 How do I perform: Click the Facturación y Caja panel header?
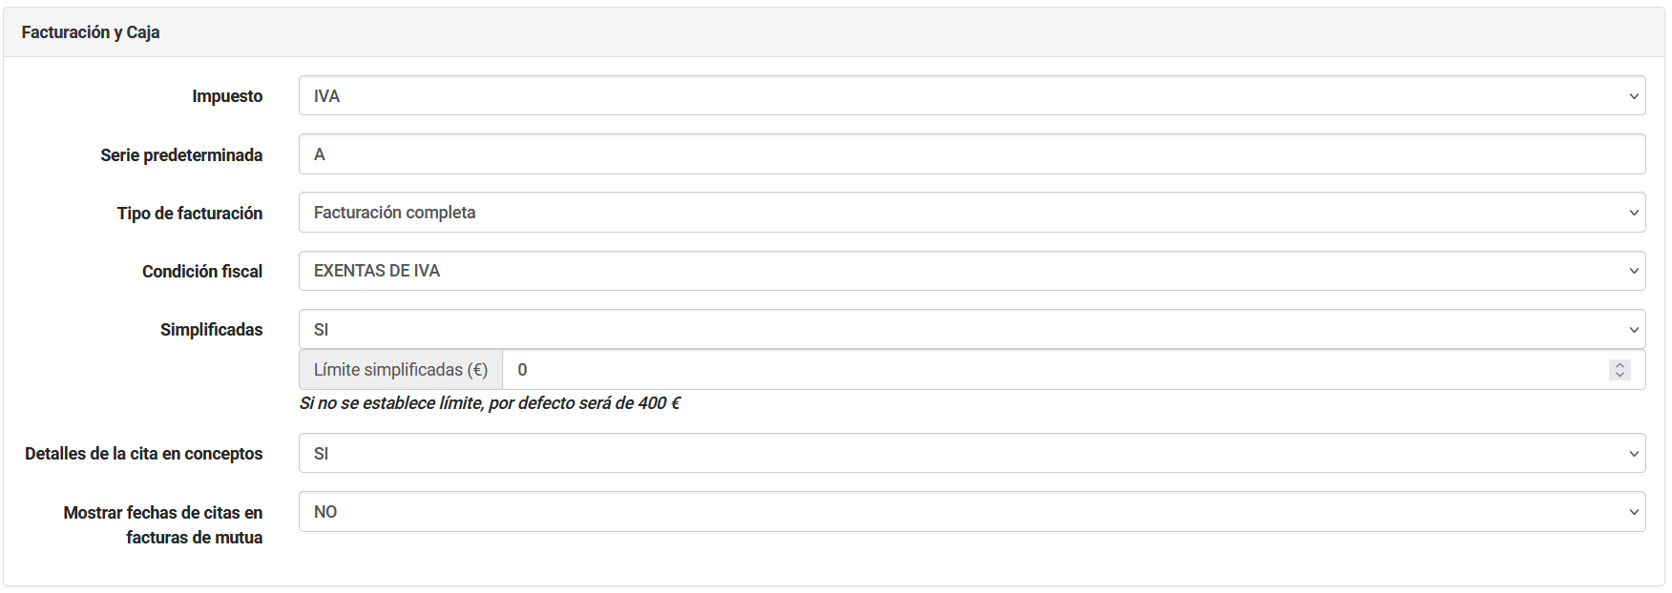91,32
